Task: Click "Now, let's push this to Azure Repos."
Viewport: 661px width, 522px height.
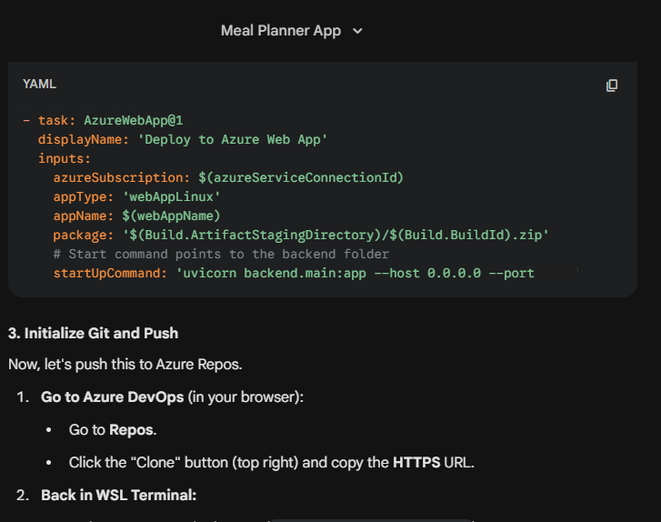Action: [125, 365]
